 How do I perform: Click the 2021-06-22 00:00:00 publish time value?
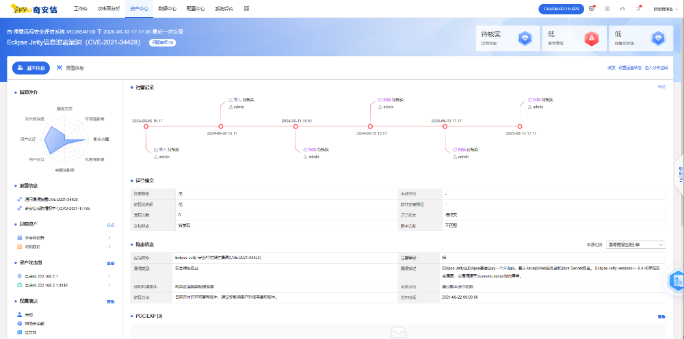point(460,297)
